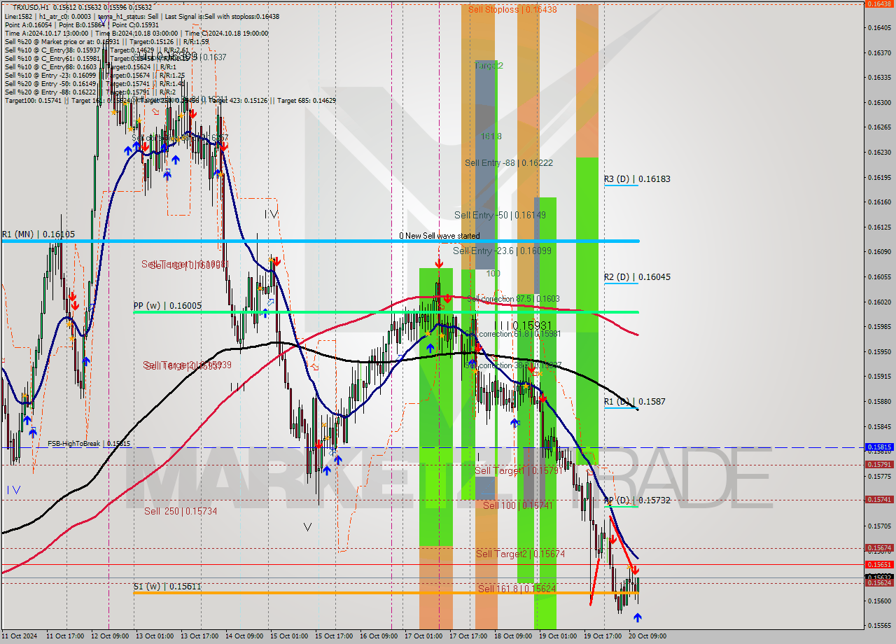896x644 pixels.
Task: Click the 16 Oct 09:00 time axis label
Action: 380,636
